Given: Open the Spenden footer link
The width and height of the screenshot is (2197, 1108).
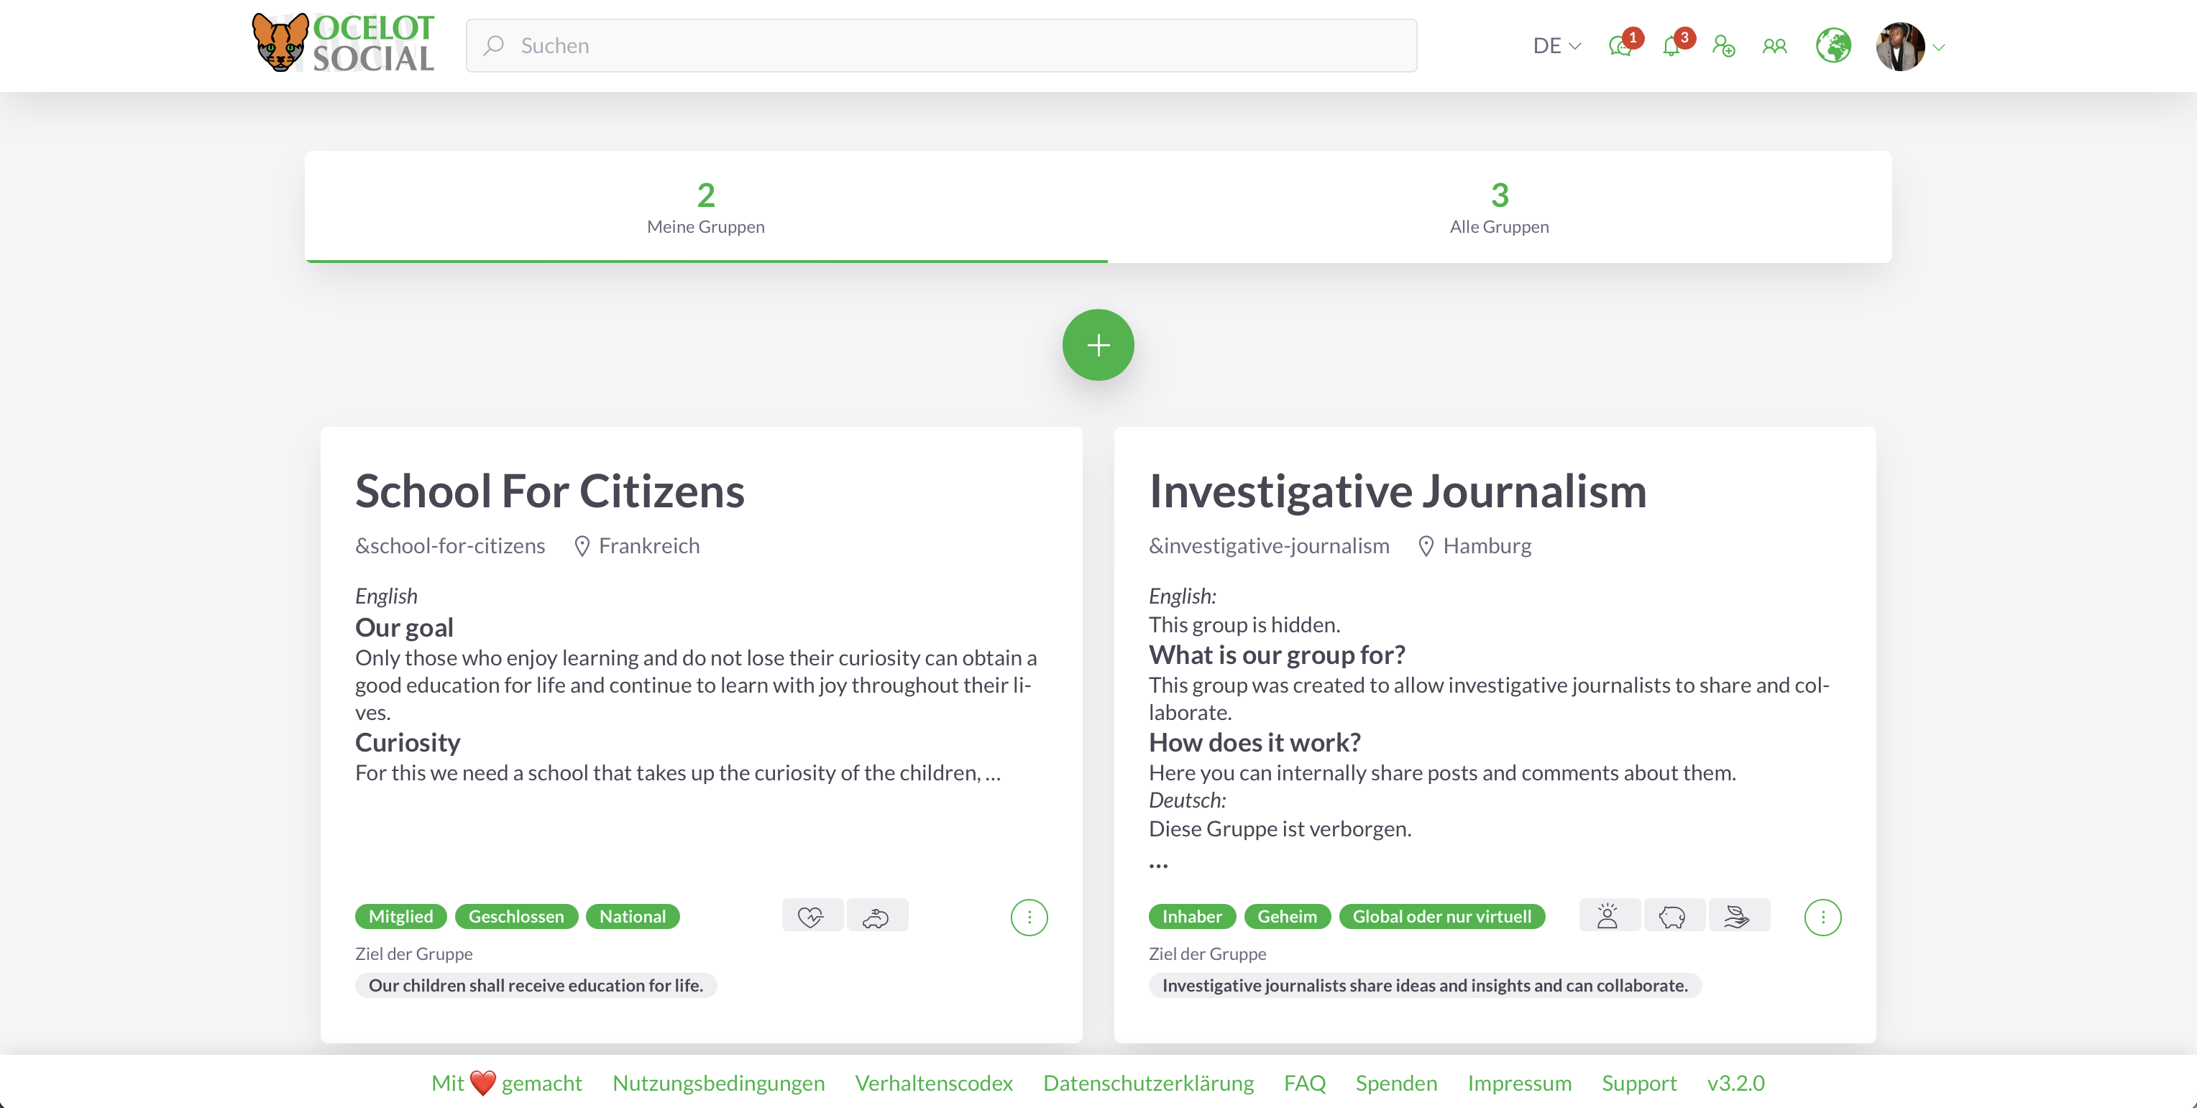Looking at the screenshot, I should click(1396, 1082).
